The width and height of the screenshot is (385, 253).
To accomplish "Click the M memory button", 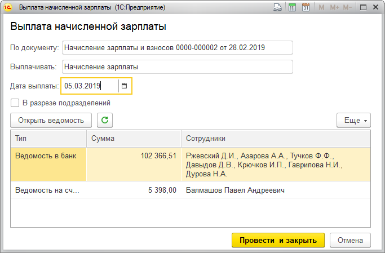I will tap(321, 8).
